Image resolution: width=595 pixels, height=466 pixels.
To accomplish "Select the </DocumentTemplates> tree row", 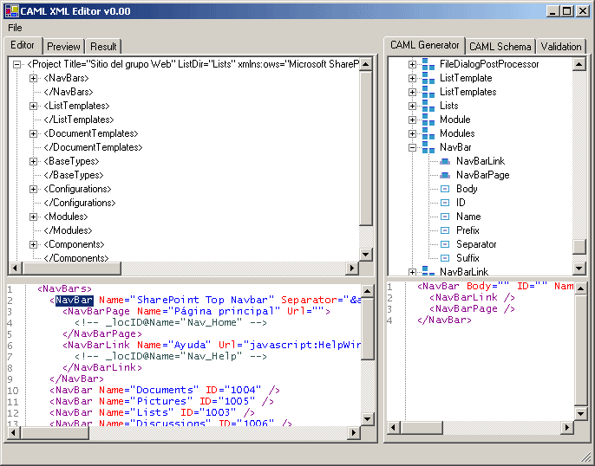I will point(93,147).
